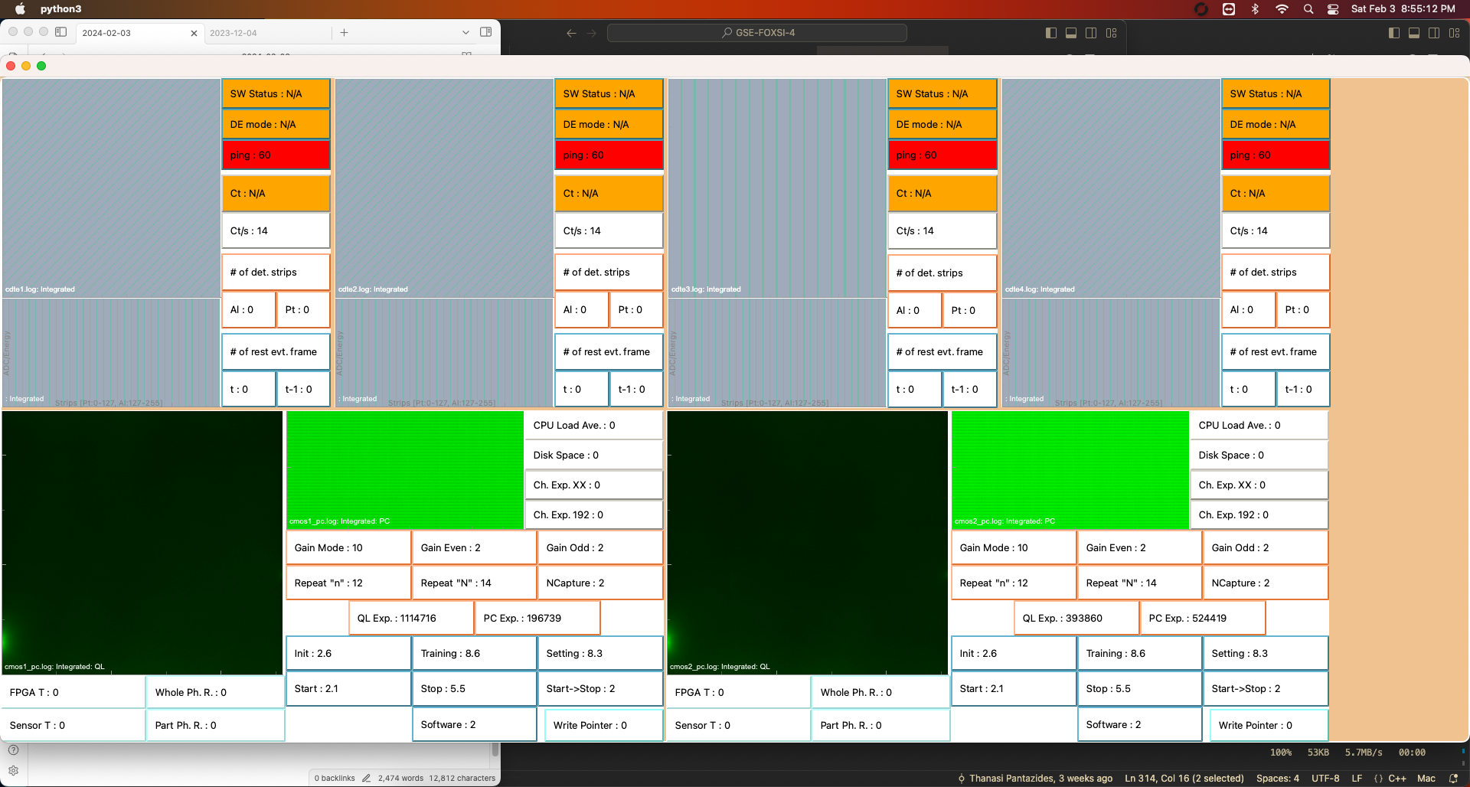Click Ln 314, Col 16 status bar item
The height and width of the screenshot is (787, 1470).
[x=1184, y=779]
